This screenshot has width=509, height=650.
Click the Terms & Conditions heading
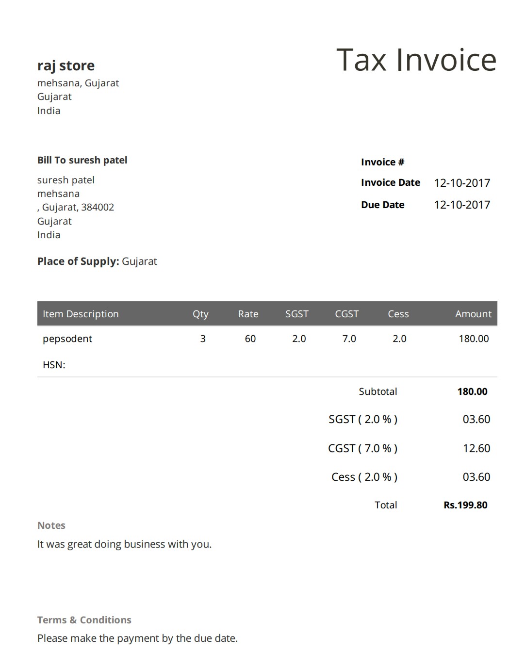tap(84, 620)
